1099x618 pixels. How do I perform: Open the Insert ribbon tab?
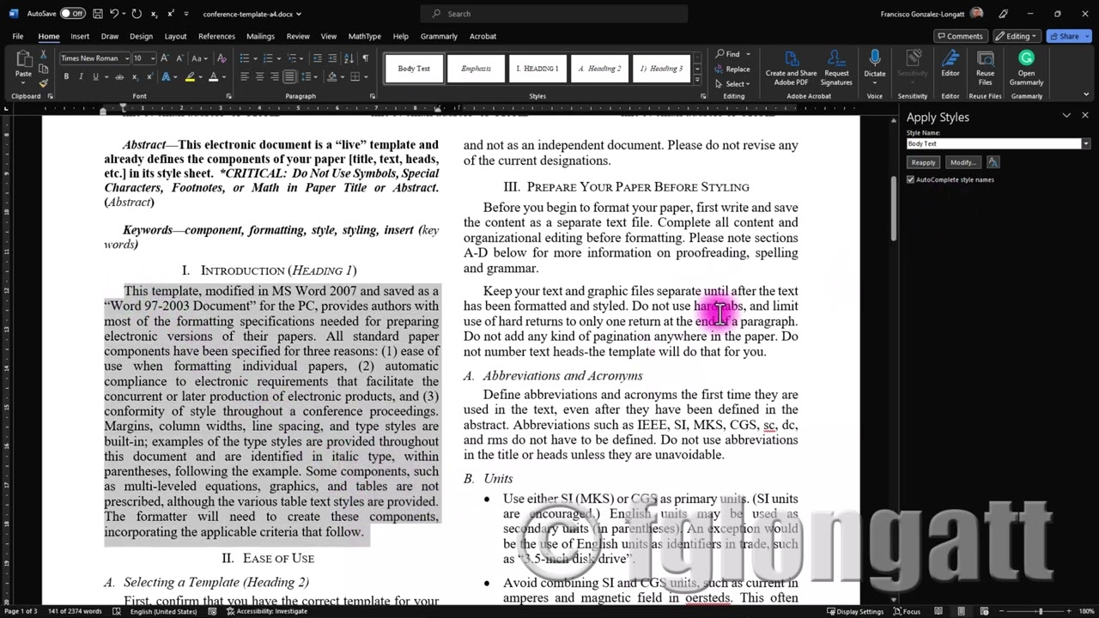click(80, 36)
